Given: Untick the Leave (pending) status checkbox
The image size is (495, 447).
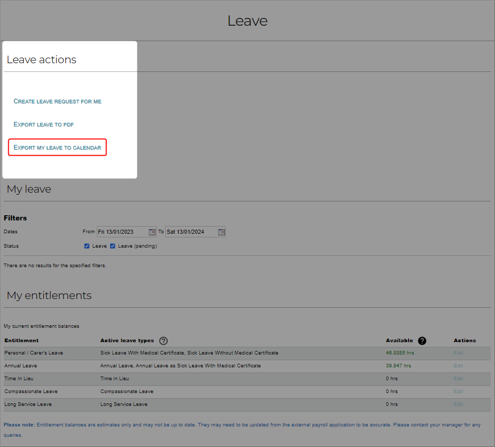Looking at the screenshot, I should [113, 246].
